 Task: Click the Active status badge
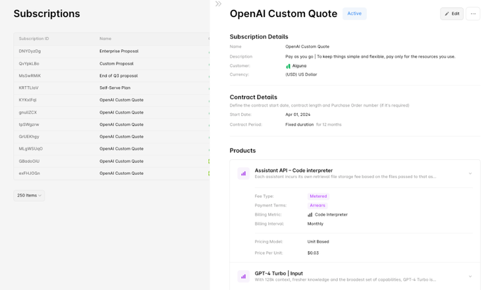pos(354,14)
